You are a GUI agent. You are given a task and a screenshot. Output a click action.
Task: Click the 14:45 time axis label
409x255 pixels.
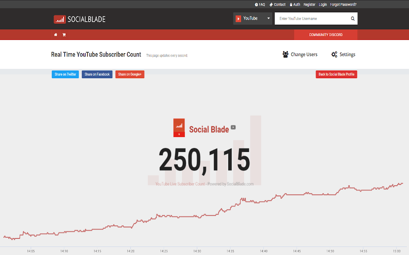(x=297, y=251)
